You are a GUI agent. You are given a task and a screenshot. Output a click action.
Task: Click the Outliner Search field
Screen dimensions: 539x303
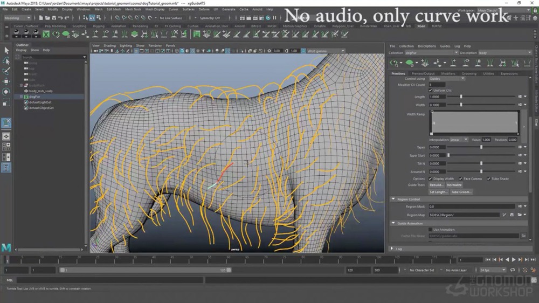point(53,57)
